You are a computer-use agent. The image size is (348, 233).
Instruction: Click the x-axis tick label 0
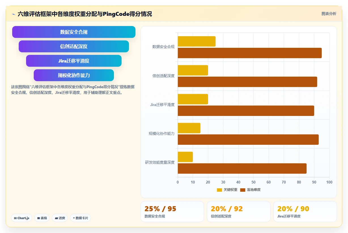click(x=178, y=182)
